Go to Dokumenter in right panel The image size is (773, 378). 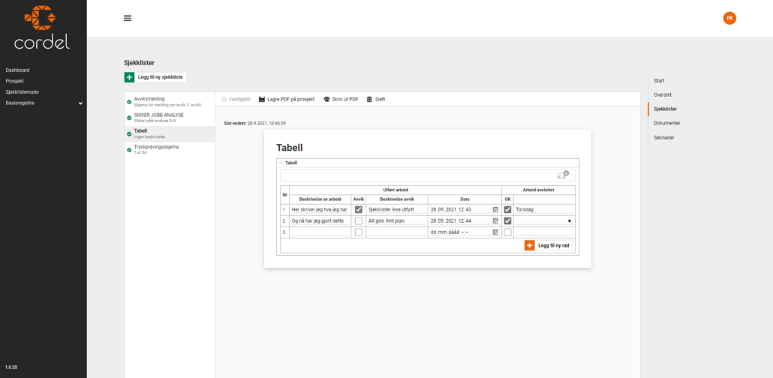tap(666, 123)
